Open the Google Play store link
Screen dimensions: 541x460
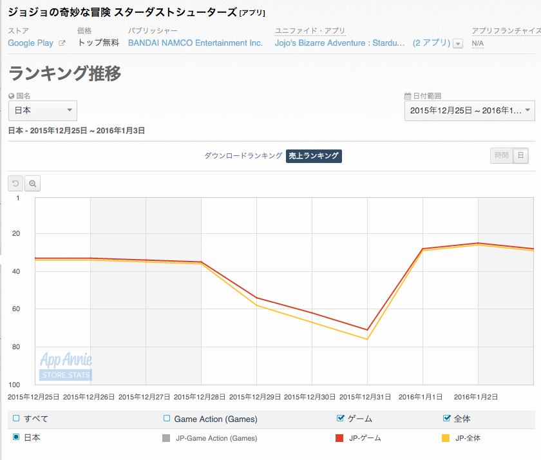click(x=31, y=43)
